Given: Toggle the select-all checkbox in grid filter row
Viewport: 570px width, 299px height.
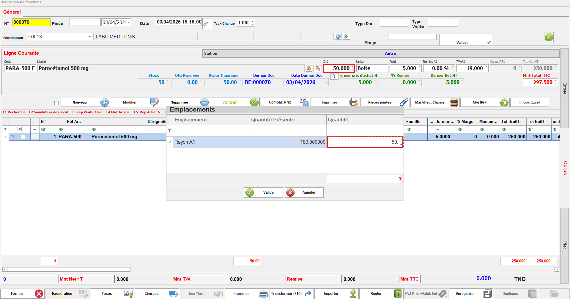Looking at the screenshot, I should coord(20,129).
